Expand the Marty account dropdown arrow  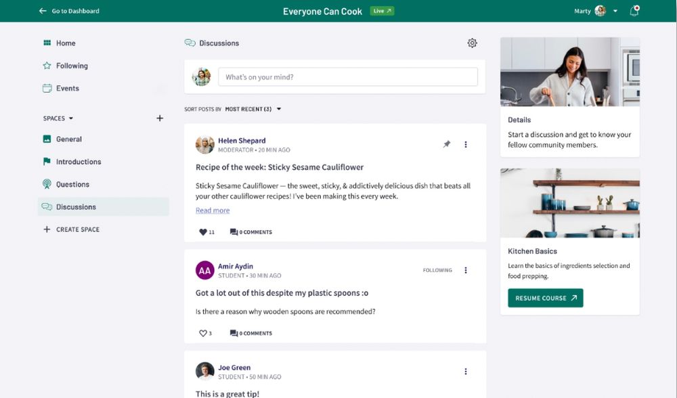pos(615,12)
